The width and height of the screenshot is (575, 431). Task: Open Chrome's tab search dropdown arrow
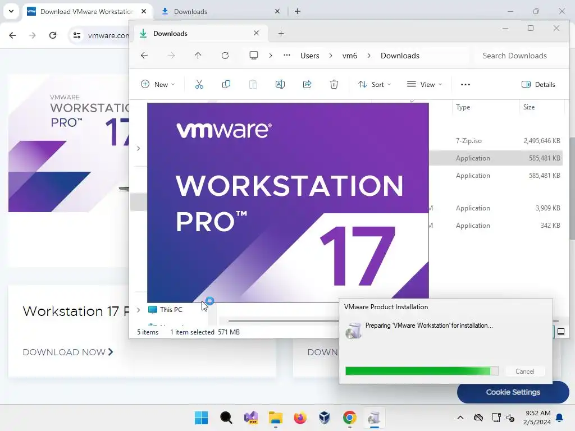tap(11, 11)
